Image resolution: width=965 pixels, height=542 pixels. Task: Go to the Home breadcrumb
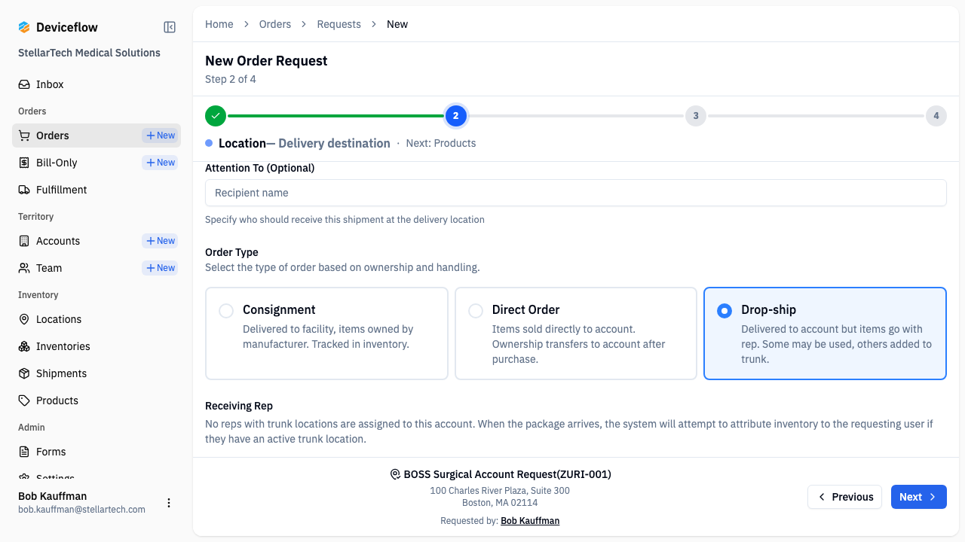coord(219,24)
